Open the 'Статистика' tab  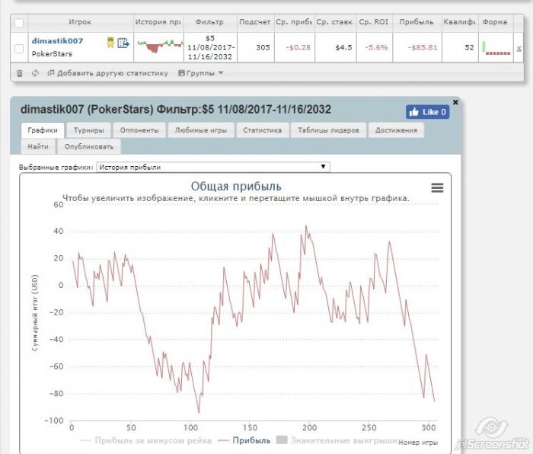262,130
